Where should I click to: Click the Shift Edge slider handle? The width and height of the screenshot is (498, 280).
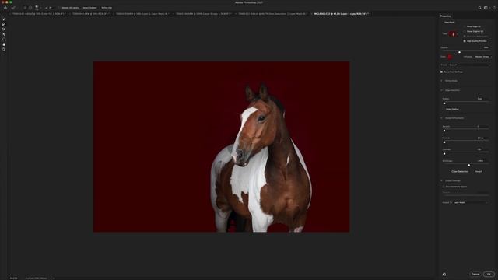pyautogui.click(x=468, y=165)
